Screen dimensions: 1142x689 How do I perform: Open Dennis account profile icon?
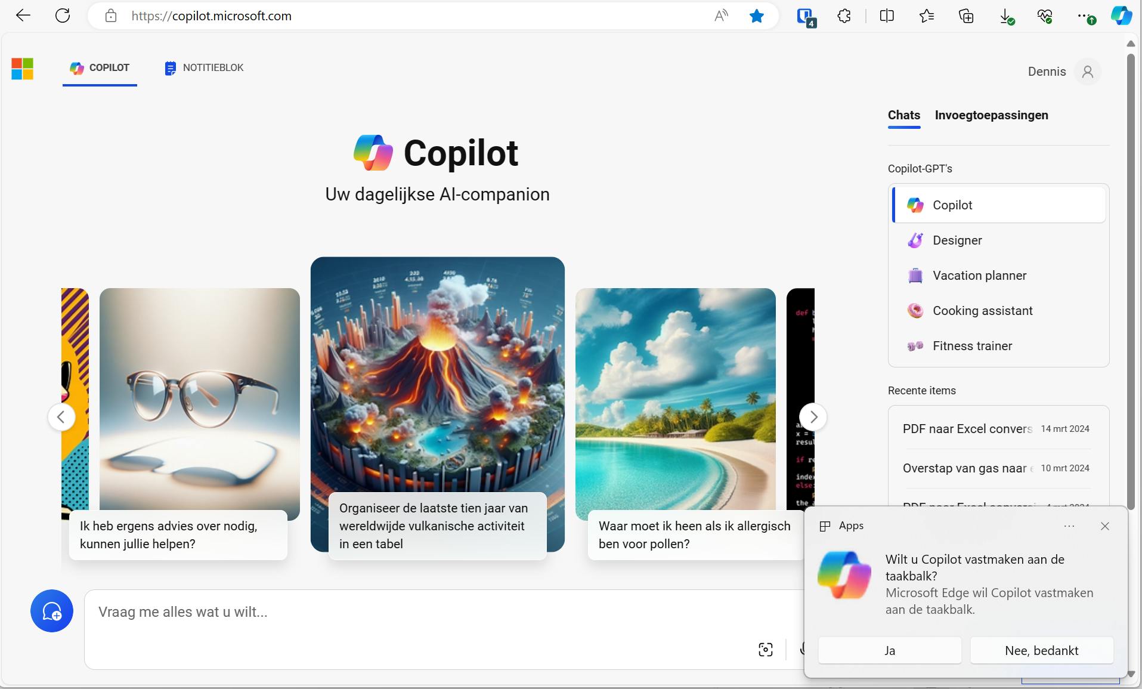point(1088,72)
